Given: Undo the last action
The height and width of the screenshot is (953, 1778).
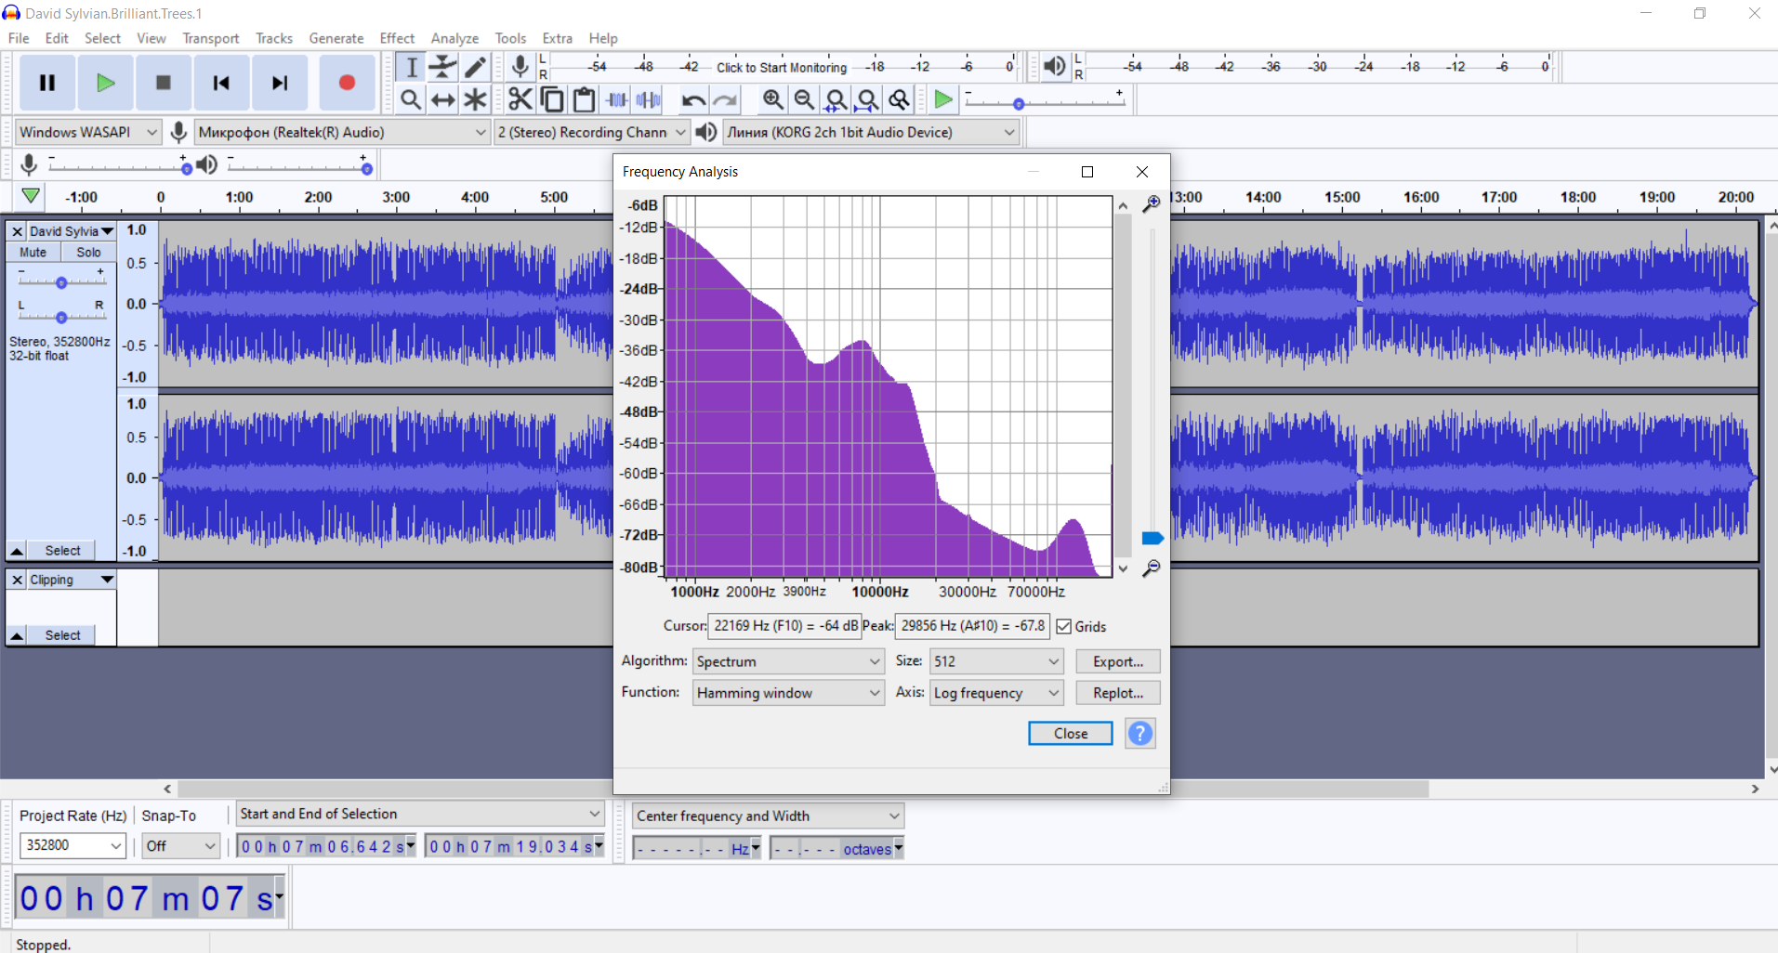Looking at the screenshot, I should 693,99.
